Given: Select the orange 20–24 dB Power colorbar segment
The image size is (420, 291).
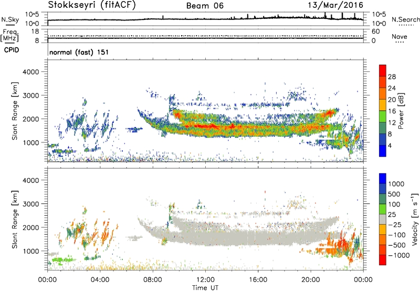Looking at the screenshot, I should point(383,93).
